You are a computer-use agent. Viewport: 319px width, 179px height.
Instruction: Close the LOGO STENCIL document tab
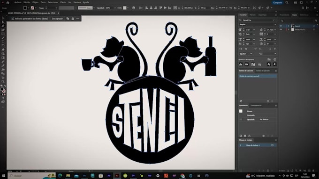pos(58,13)
